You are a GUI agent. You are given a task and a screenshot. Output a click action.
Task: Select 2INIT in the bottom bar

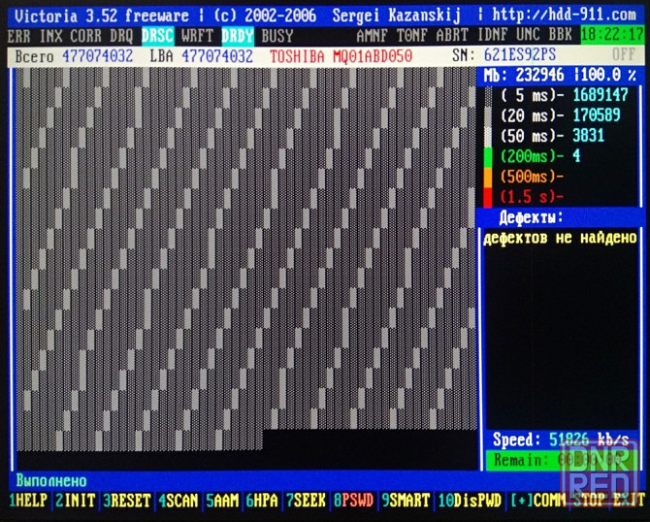75,501
